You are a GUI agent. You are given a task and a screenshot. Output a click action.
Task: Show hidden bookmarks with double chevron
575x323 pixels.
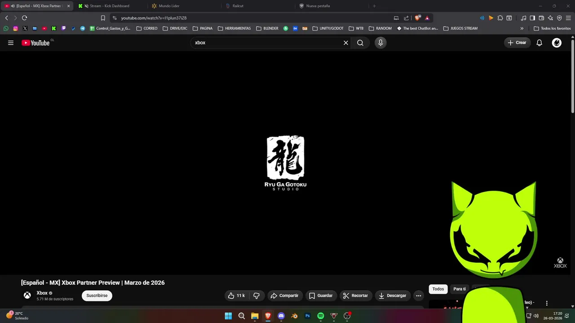(522, 28)
